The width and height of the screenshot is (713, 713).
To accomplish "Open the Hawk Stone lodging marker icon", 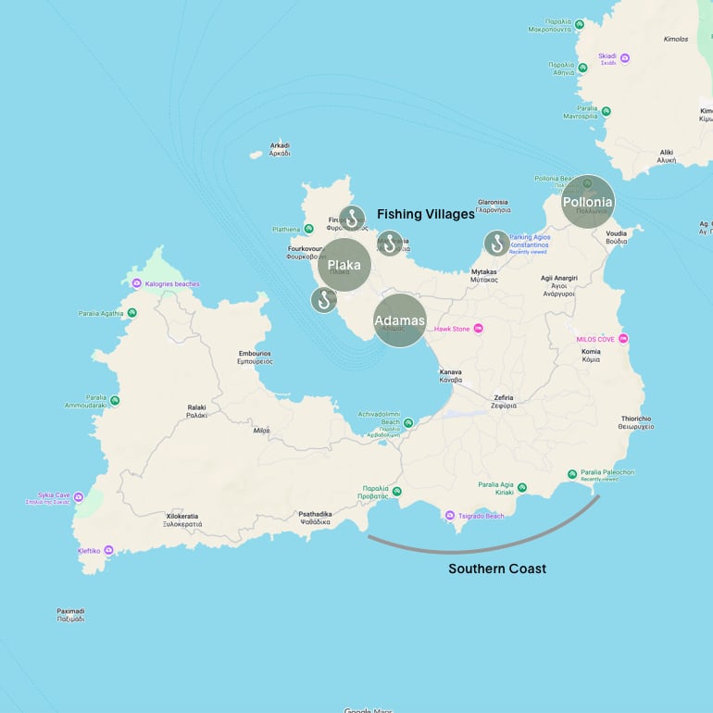I will click(478, 329).
